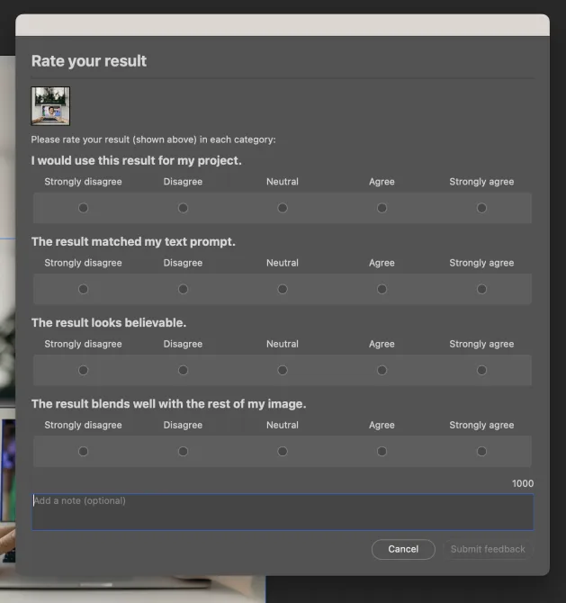Select Strongly disagree for 'use this result'
The image size is (566, 603).
coord(83,208)
